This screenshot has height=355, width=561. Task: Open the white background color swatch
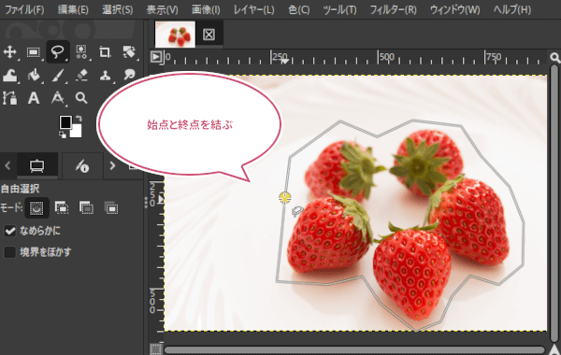[x=77, y=132]
